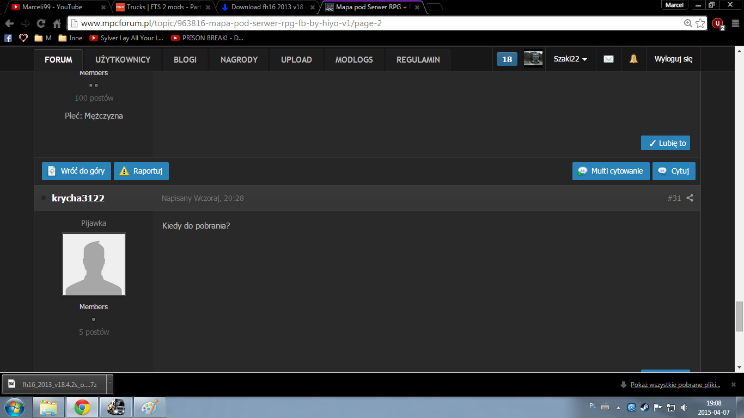The width and height of the screenshot is (744, 418).
Task: Open Paint from the taskbar
Action: pyautogui.click(x=150, y=407)
